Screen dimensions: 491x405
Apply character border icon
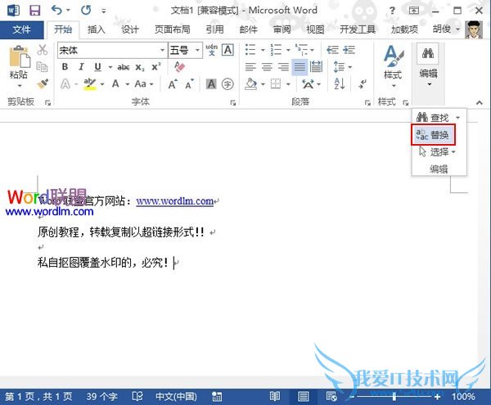pyautogui.click(x=227, y=50)
